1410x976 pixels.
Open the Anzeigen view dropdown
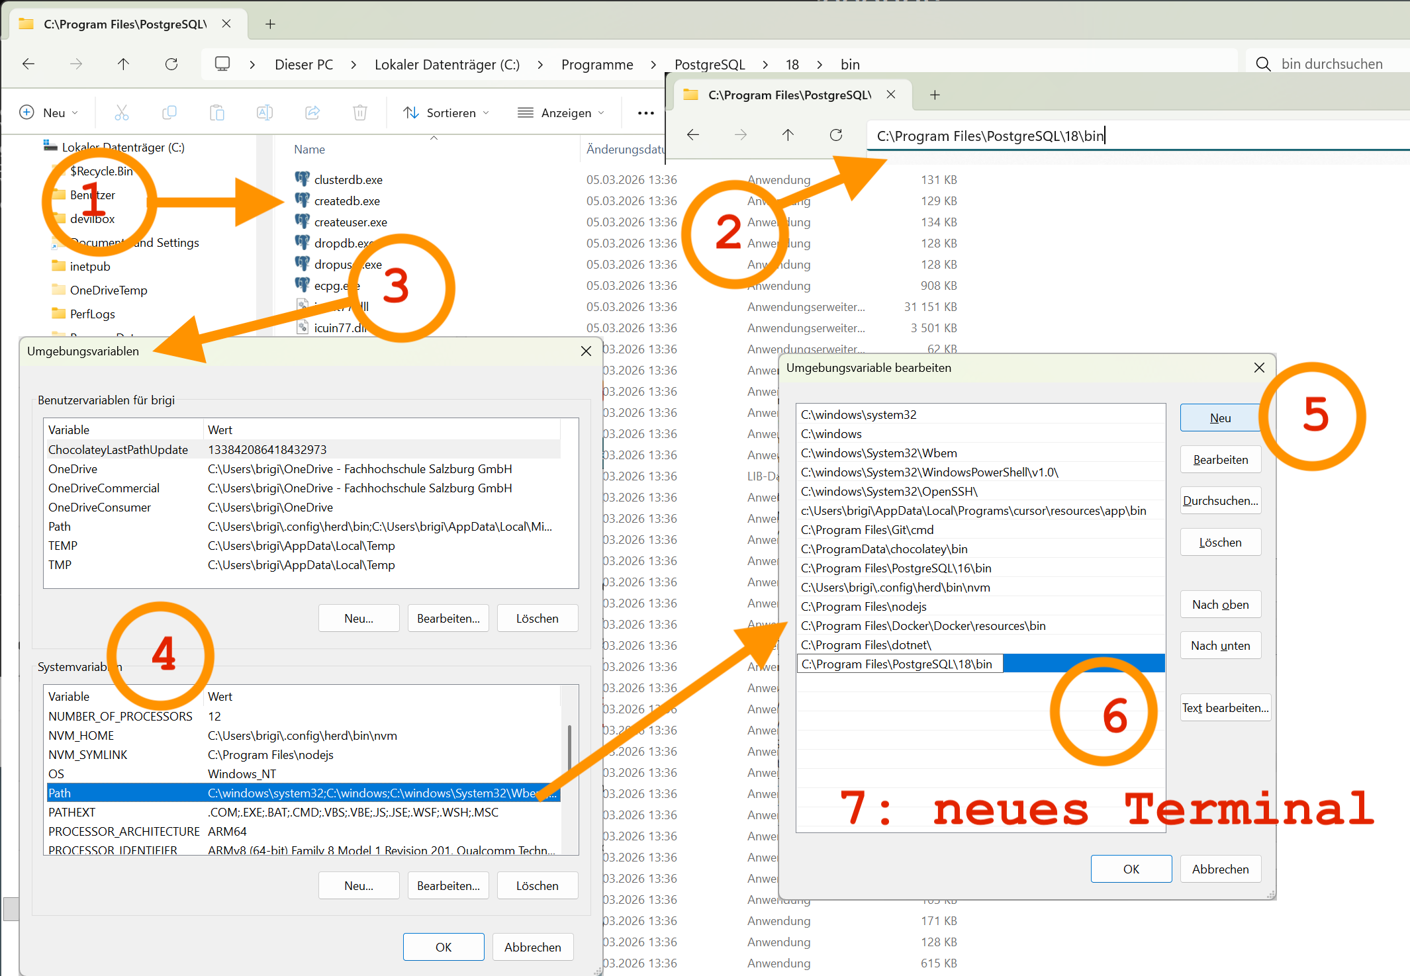(x=561, y=113)
